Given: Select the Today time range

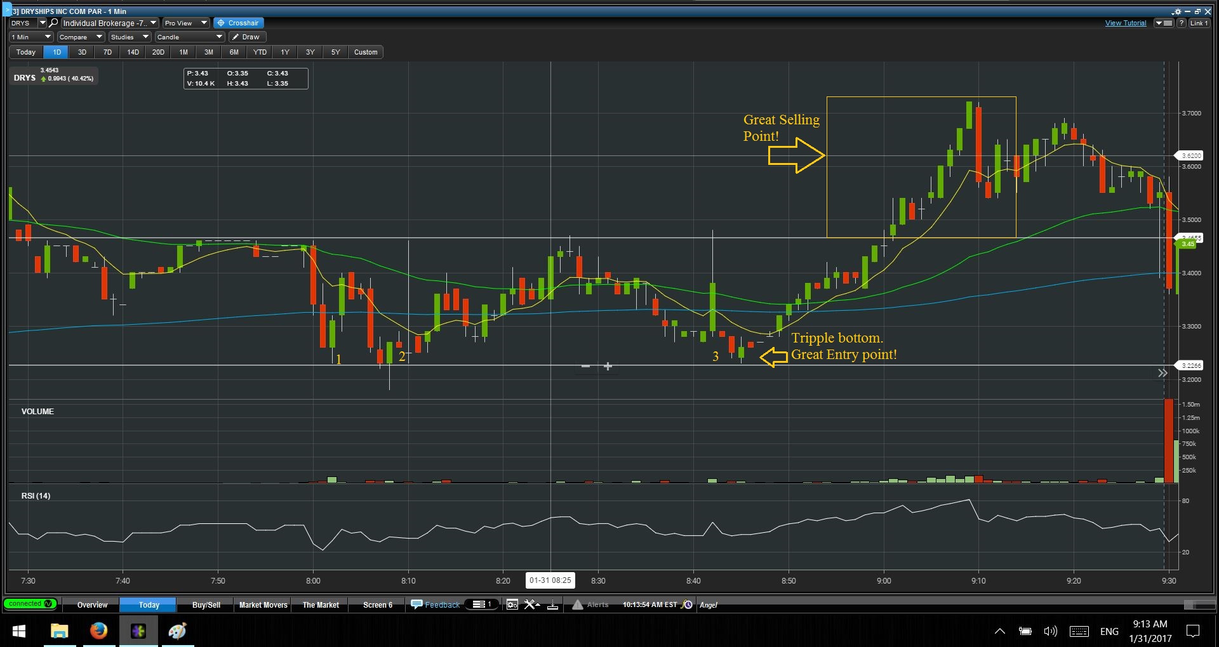Looking at the screenshot, I should tap(26, 52).
